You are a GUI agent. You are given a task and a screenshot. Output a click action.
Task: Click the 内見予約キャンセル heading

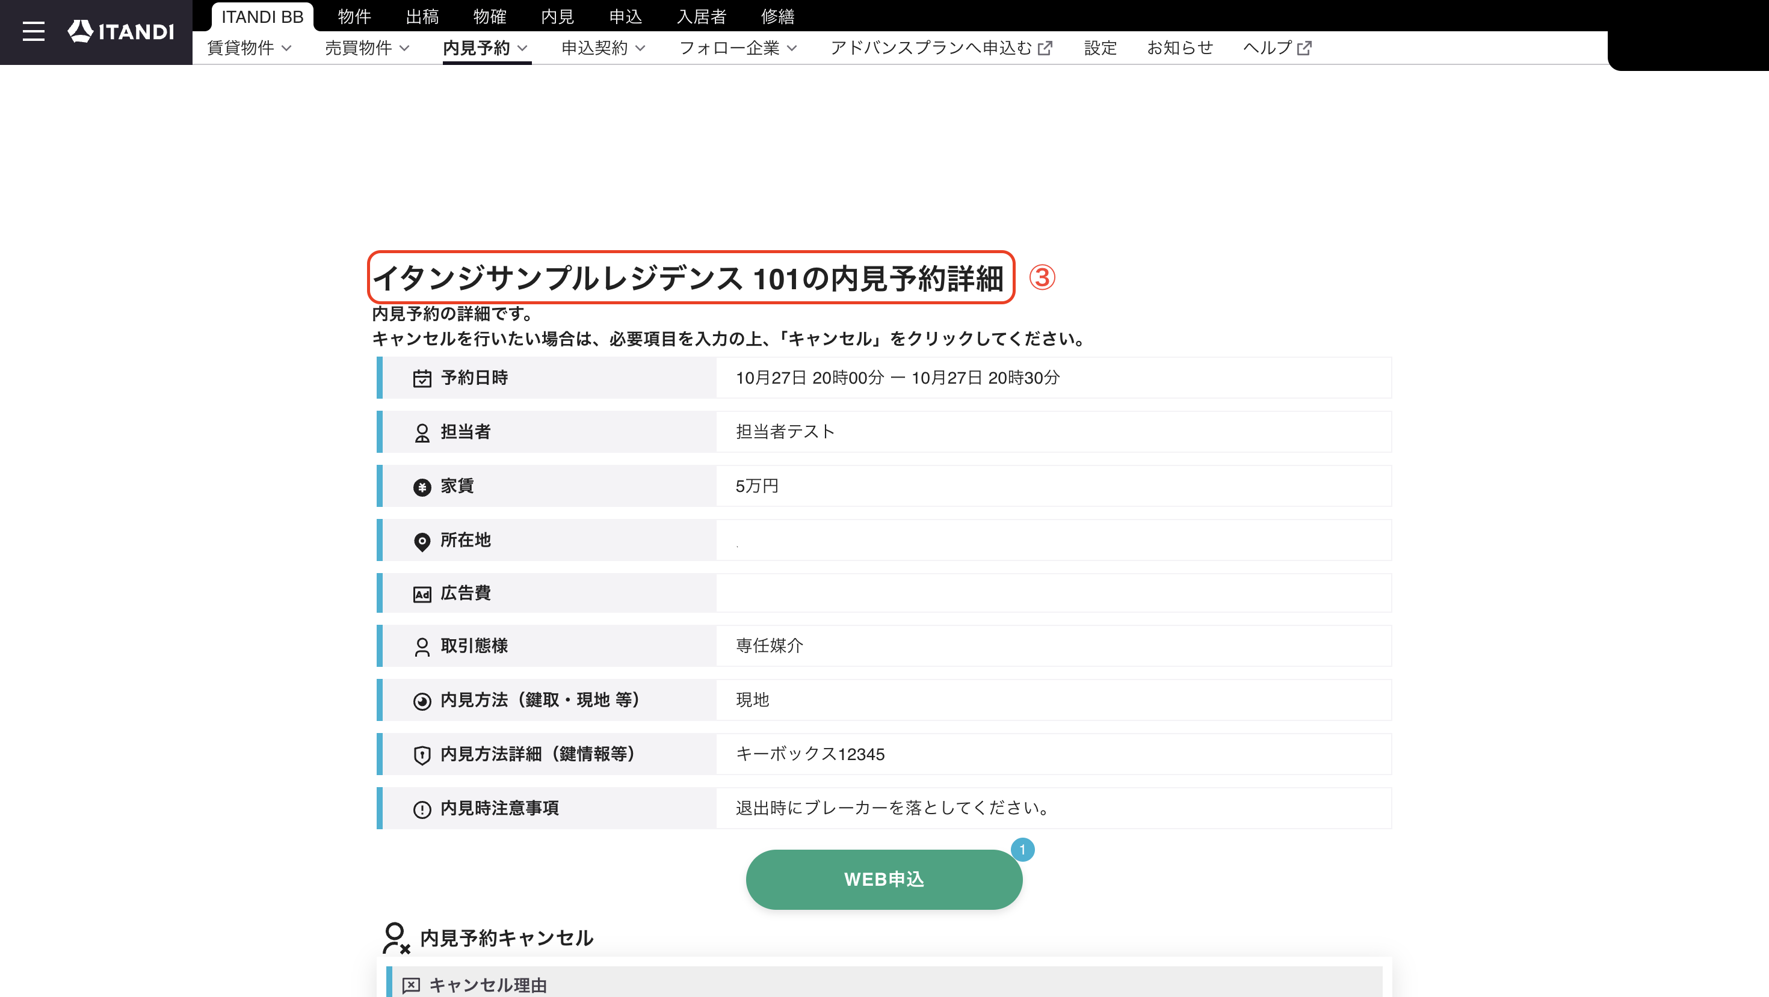[x=507, y=939]
